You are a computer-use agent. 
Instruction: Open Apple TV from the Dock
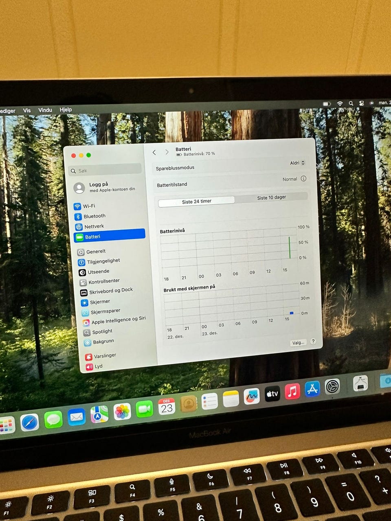[x=272, y=394]
